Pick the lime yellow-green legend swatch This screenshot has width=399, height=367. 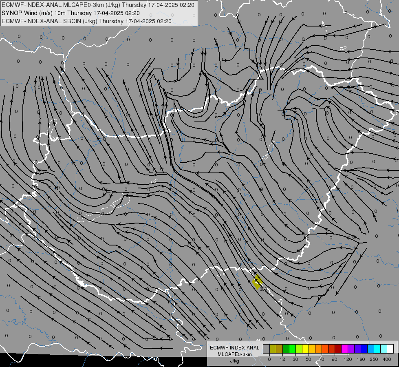click(x=299, y=349)
